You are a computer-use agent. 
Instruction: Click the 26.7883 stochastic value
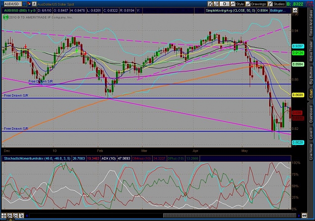pos(79,159)
